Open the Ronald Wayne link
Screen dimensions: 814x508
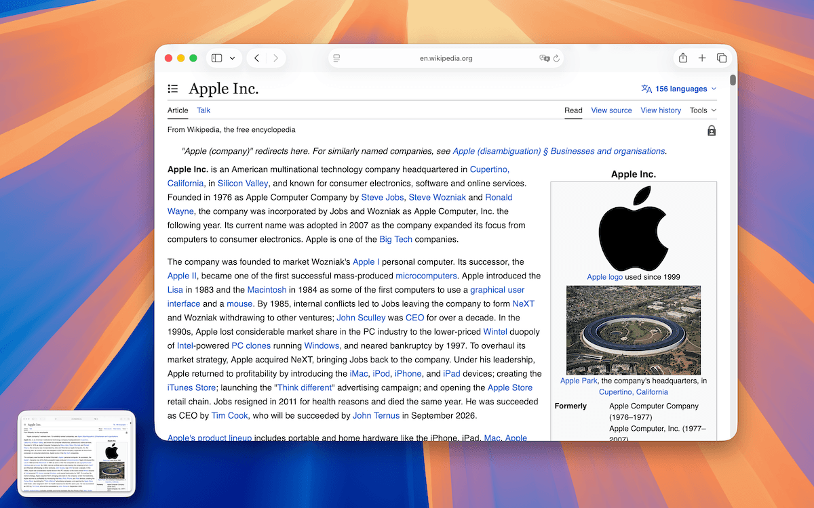pos(499,197)
